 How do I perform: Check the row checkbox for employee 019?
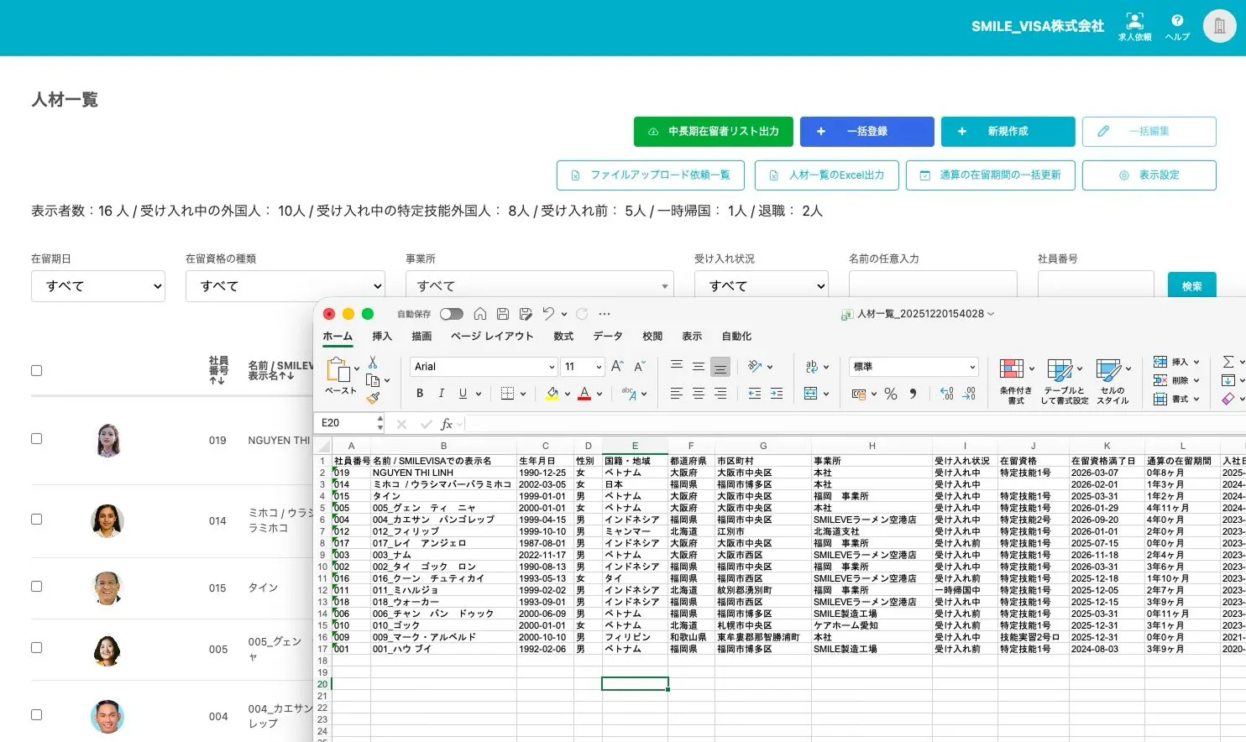(36, 437)
